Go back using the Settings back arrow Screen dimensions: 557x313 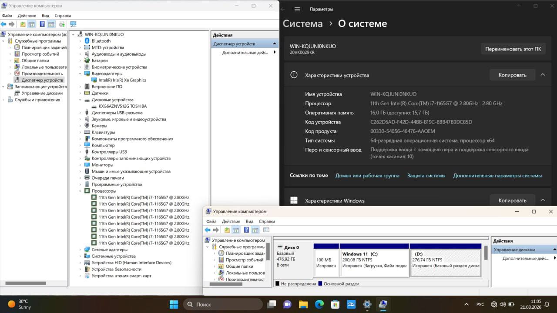pos(283,9)
